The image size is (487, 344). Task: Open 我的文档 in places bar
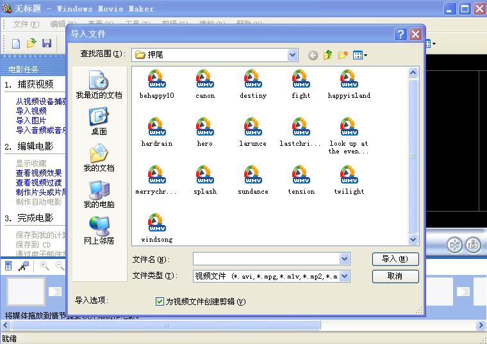(99, 157)
